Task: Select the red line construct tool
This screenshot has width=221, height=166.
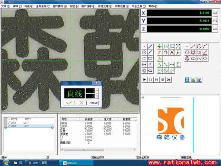Action: (193, 46)
